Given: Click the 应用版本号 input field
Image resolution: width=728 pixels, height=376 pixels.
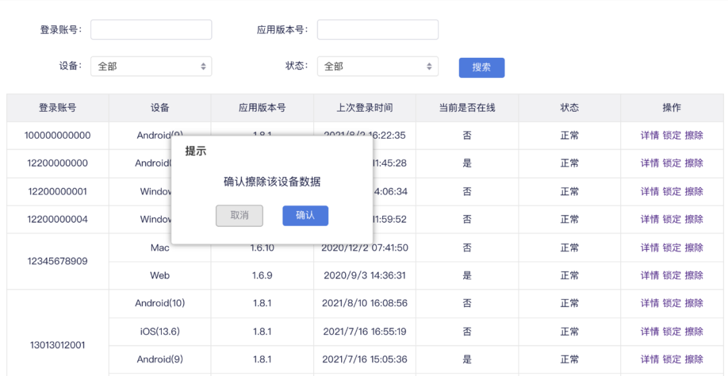Looking at the screenshot, I should click(x=377, y=30).
